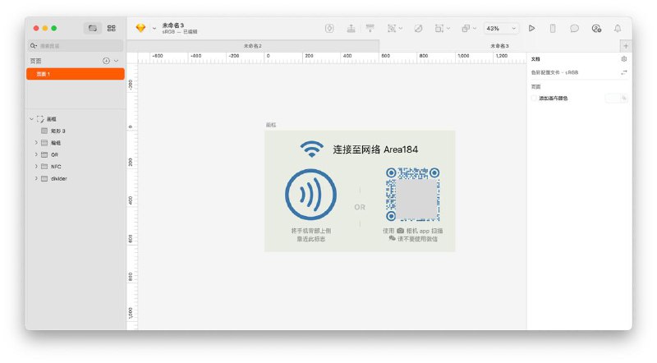Image resolution: width=657 pixels, height=363 pixels.
Task: Select the QR layer name
Action: [x=54, y=154]
